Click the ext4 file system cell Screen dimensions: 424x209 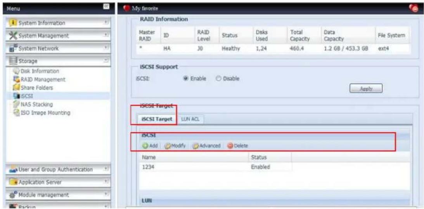coord(383,50)
